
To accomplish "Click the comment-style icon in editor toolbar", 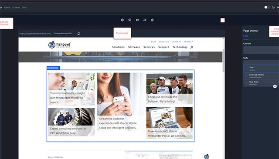I will pos(137,20).
